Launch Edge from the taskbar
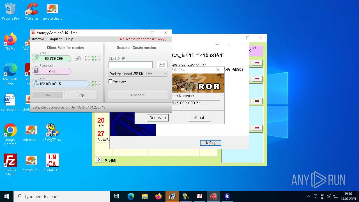 [131, 196]
